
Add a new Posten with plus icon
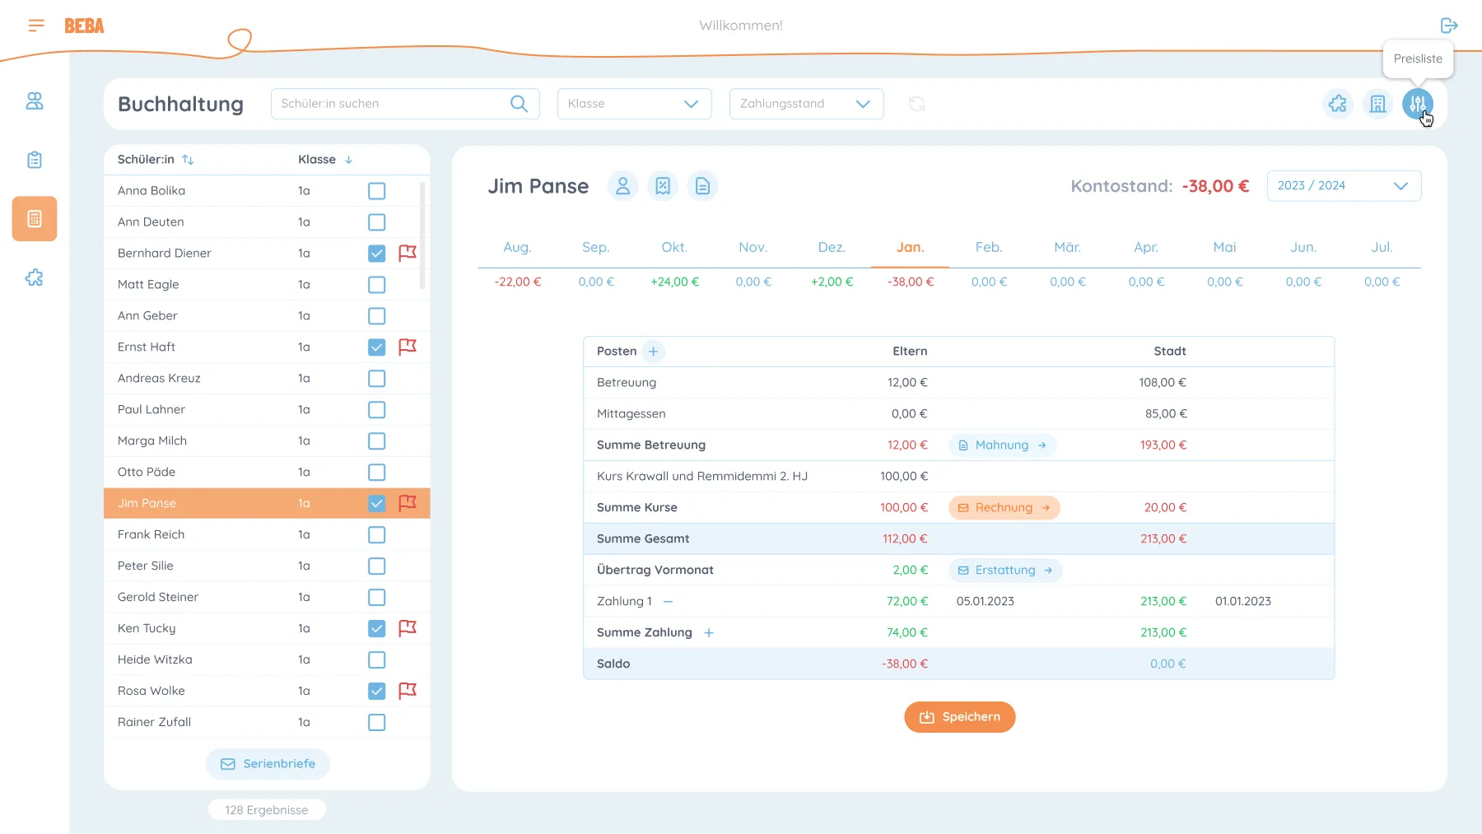pos(653,352)
